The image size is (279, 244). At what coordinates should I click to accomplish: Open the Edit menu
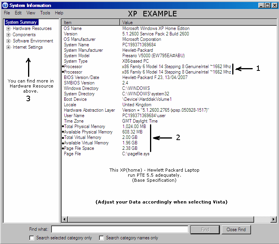pos(18,13)
